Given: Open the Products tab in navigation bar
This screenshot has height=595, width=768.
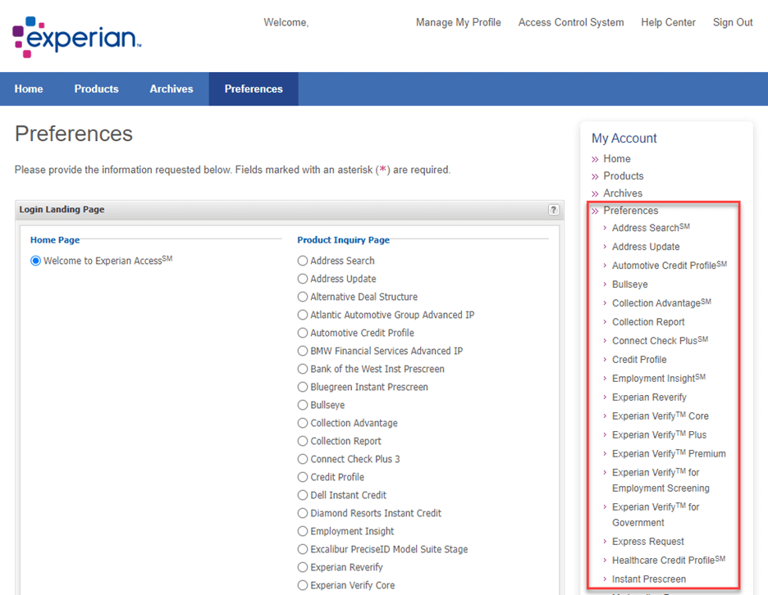Looking at the screenshot, I should coord(96,89).
